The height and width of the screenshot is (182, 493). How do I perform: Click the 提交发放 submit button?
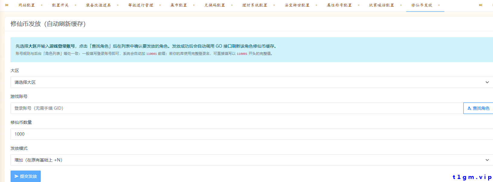[x=26, y=176]
